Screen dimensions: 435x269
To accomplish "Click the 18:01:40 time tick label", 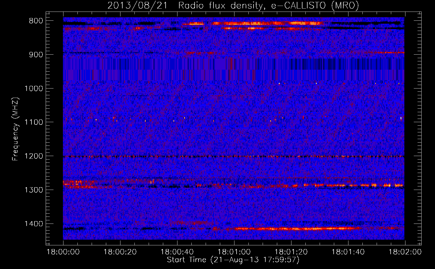I will tap(348, 252).
